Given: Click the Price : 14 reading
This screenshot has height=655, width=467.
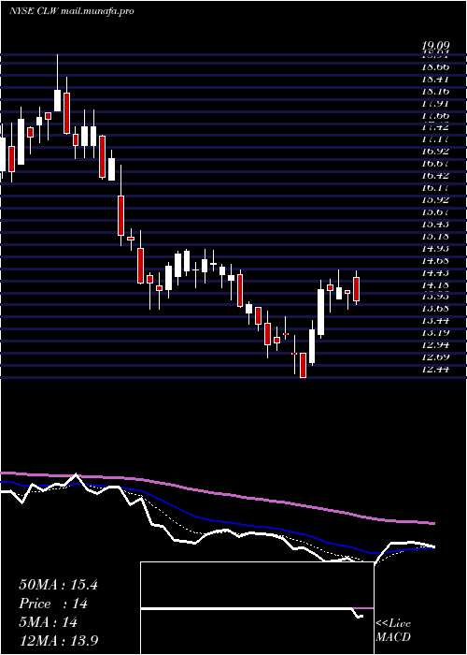Looking at the screenshot, I should click(x=53, y=604).
